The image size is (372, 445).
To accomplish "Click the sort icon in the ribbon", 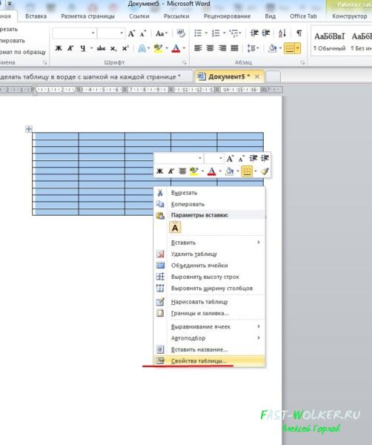I will [282, 33].
